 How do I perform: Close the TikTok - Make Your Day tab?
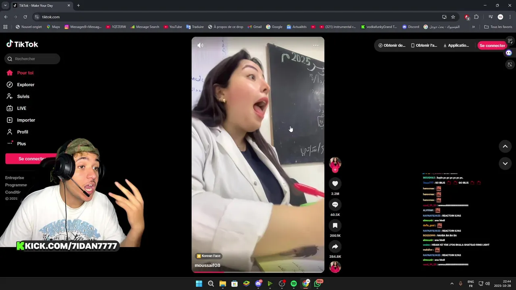click(x=69, y=6)
